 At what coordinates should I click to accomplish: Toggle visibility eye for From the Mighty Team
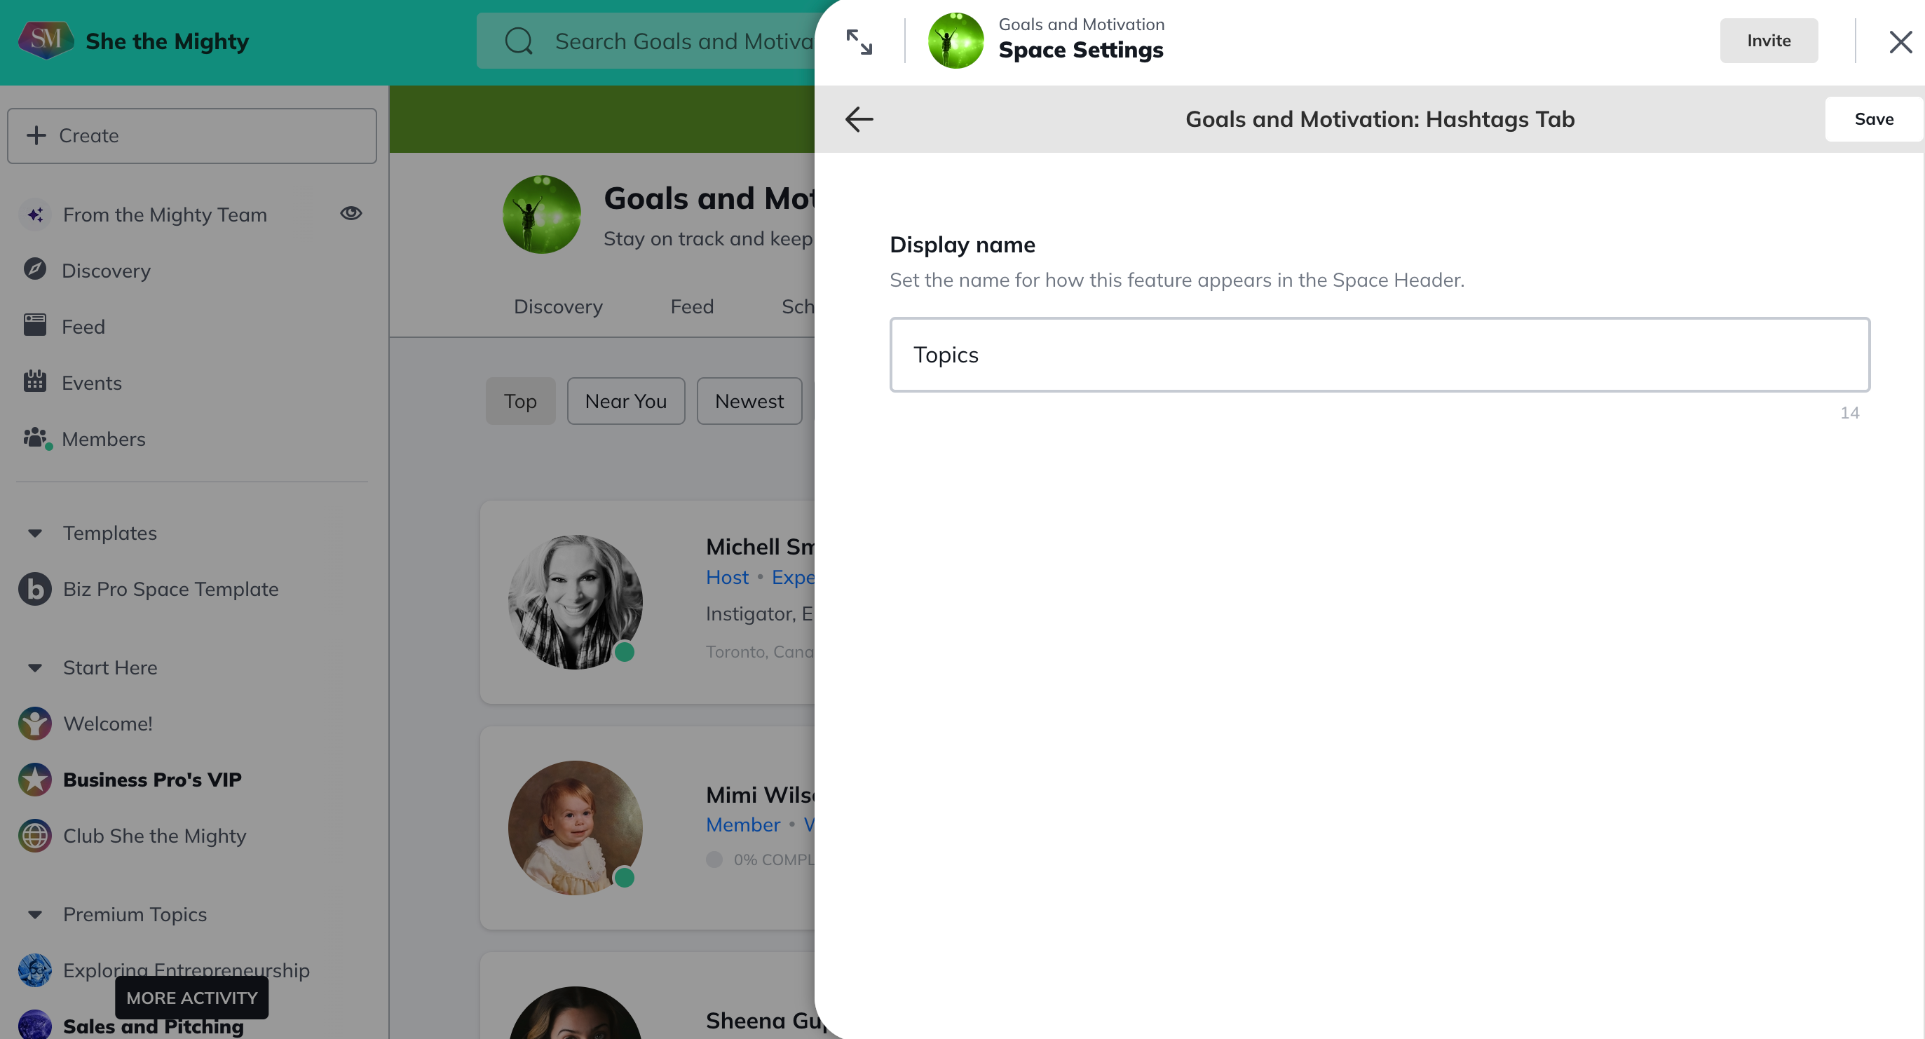(x=351, y=214)
